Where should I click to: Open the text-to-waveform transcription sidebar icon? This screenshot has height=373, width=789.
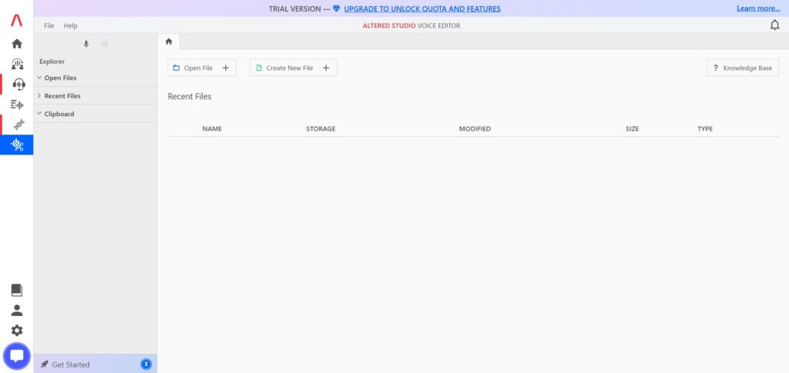(17, 105)
